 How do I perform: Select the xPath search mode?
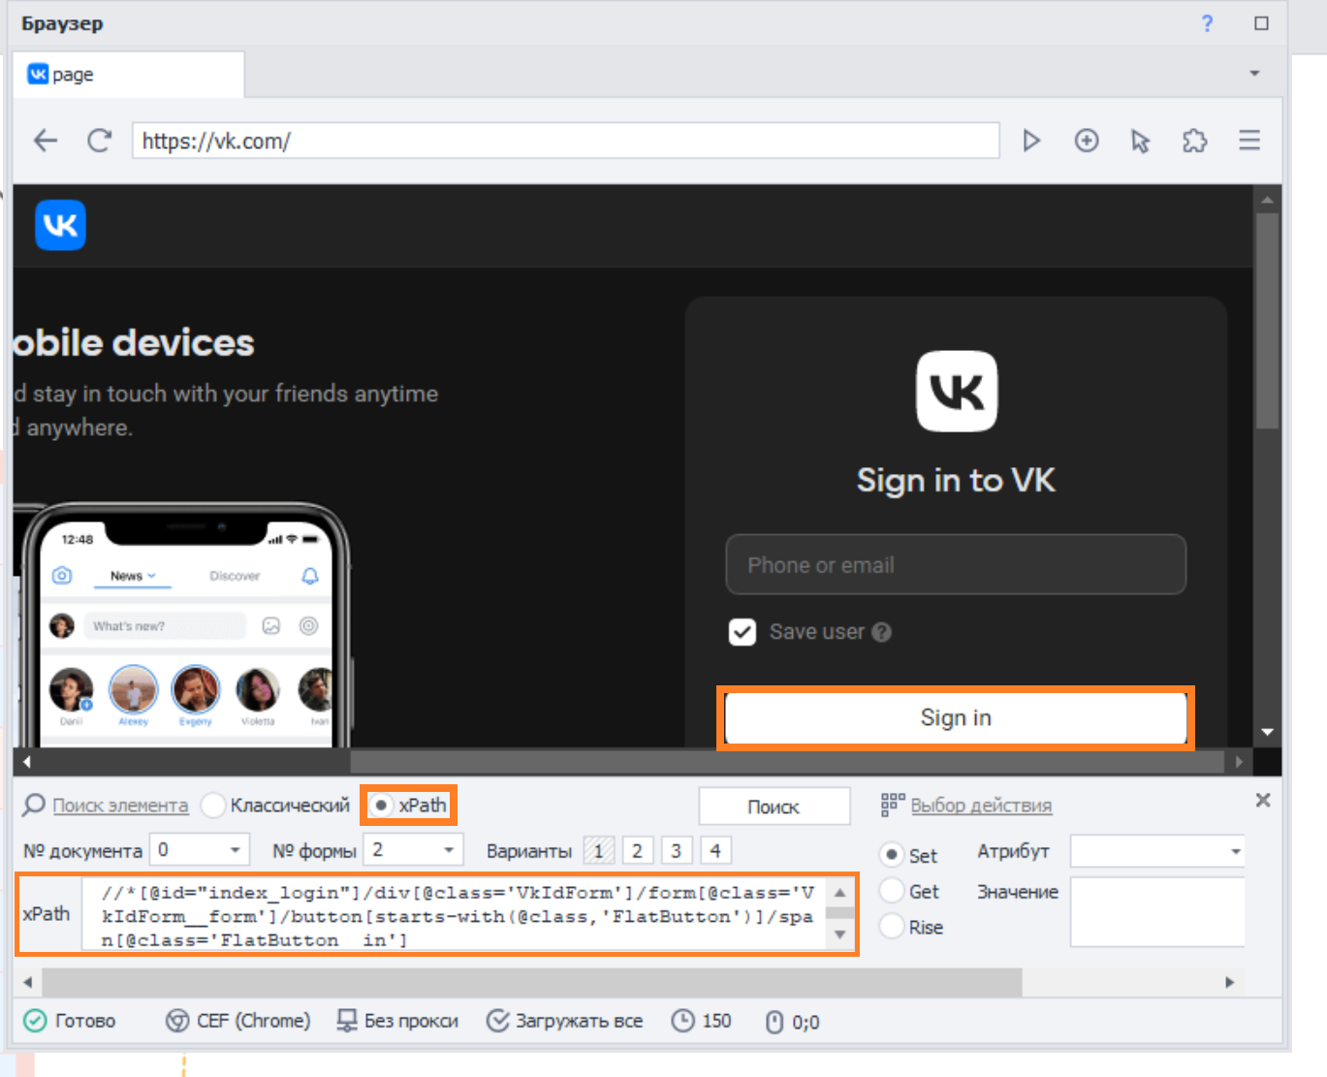(382, 805)
